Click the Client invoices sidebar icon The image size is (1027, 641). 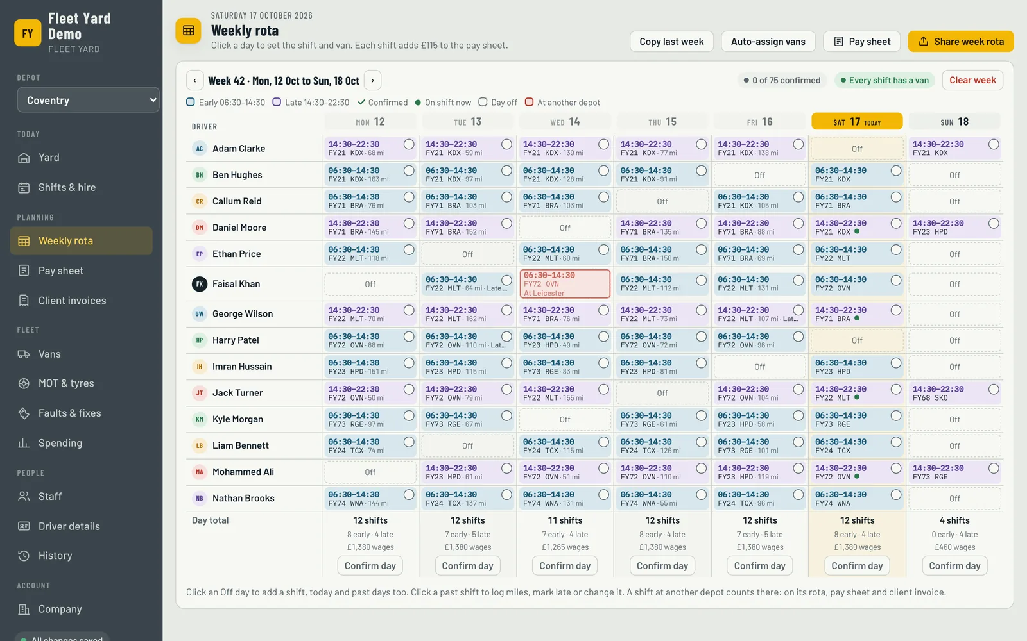point(24,301)
